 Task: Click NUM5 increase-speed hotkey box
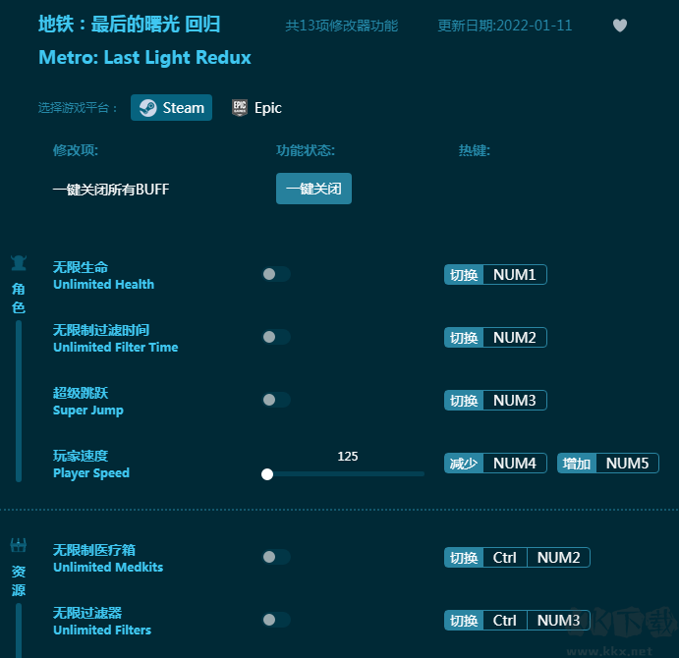[x=627, y=464]
